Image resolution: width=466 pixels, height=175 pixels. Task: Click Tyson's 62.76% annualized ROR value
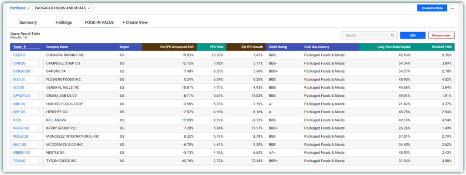188,161
